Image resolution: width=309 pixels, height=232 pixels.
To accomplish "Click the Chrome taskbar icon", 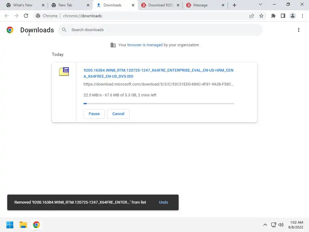I will (x=36, y=225).
